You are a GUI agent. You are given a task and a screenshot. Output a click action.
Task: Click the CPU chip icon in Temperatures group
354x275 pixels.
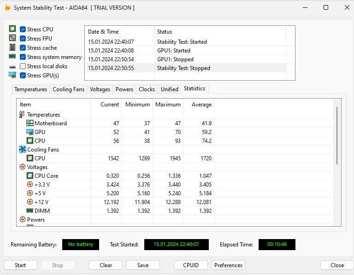[x=30, y=141]
